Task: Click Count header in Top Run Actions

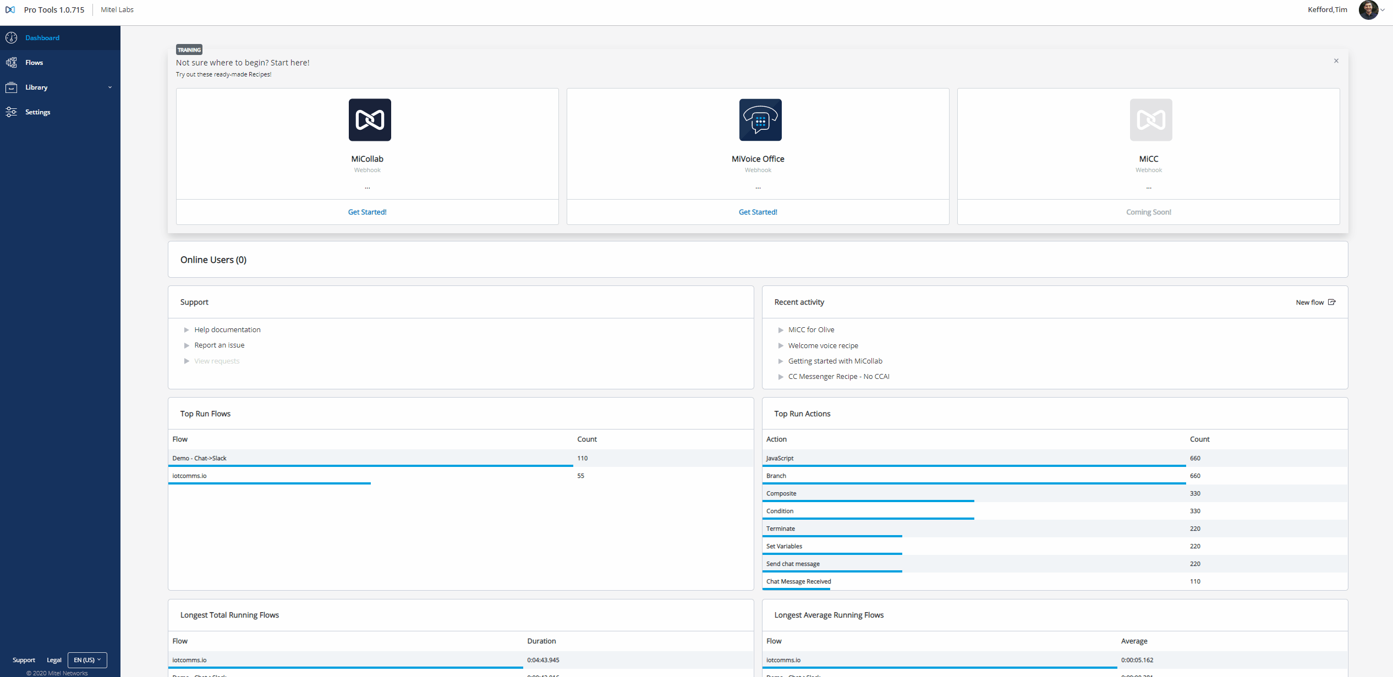Action: [x=1199, y=439]
